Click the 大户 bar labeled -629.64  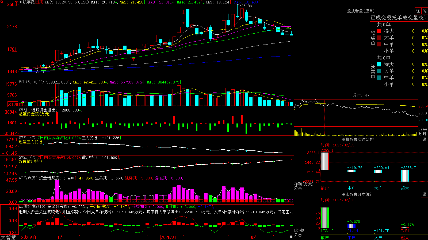point(378,172)
